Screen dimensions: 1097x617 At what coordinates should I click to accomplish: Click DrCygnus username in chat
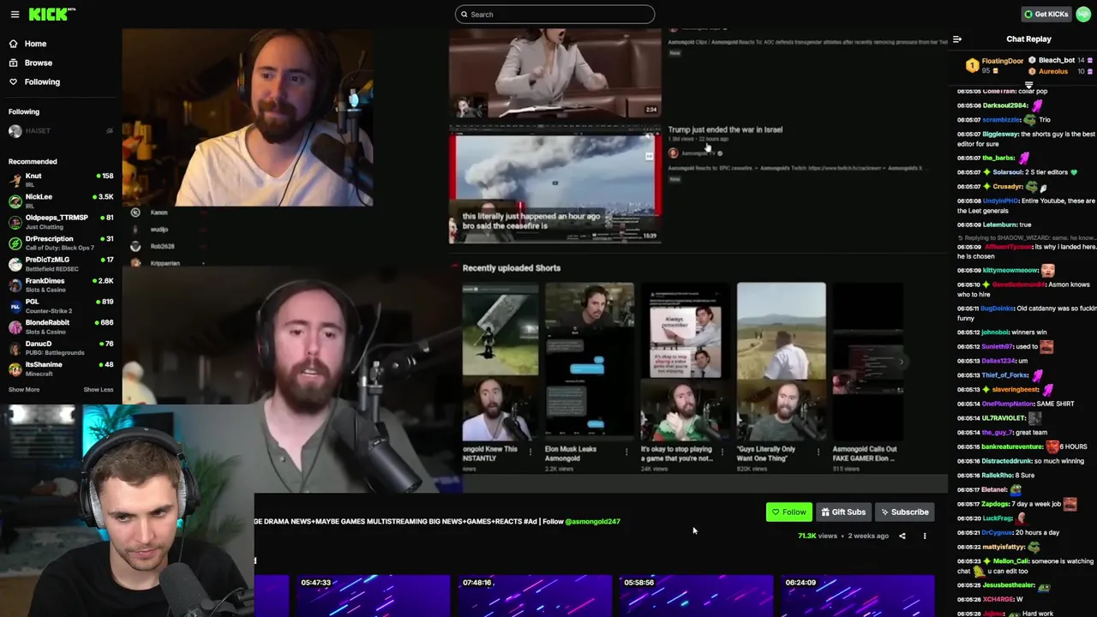(x=997, y=533)
